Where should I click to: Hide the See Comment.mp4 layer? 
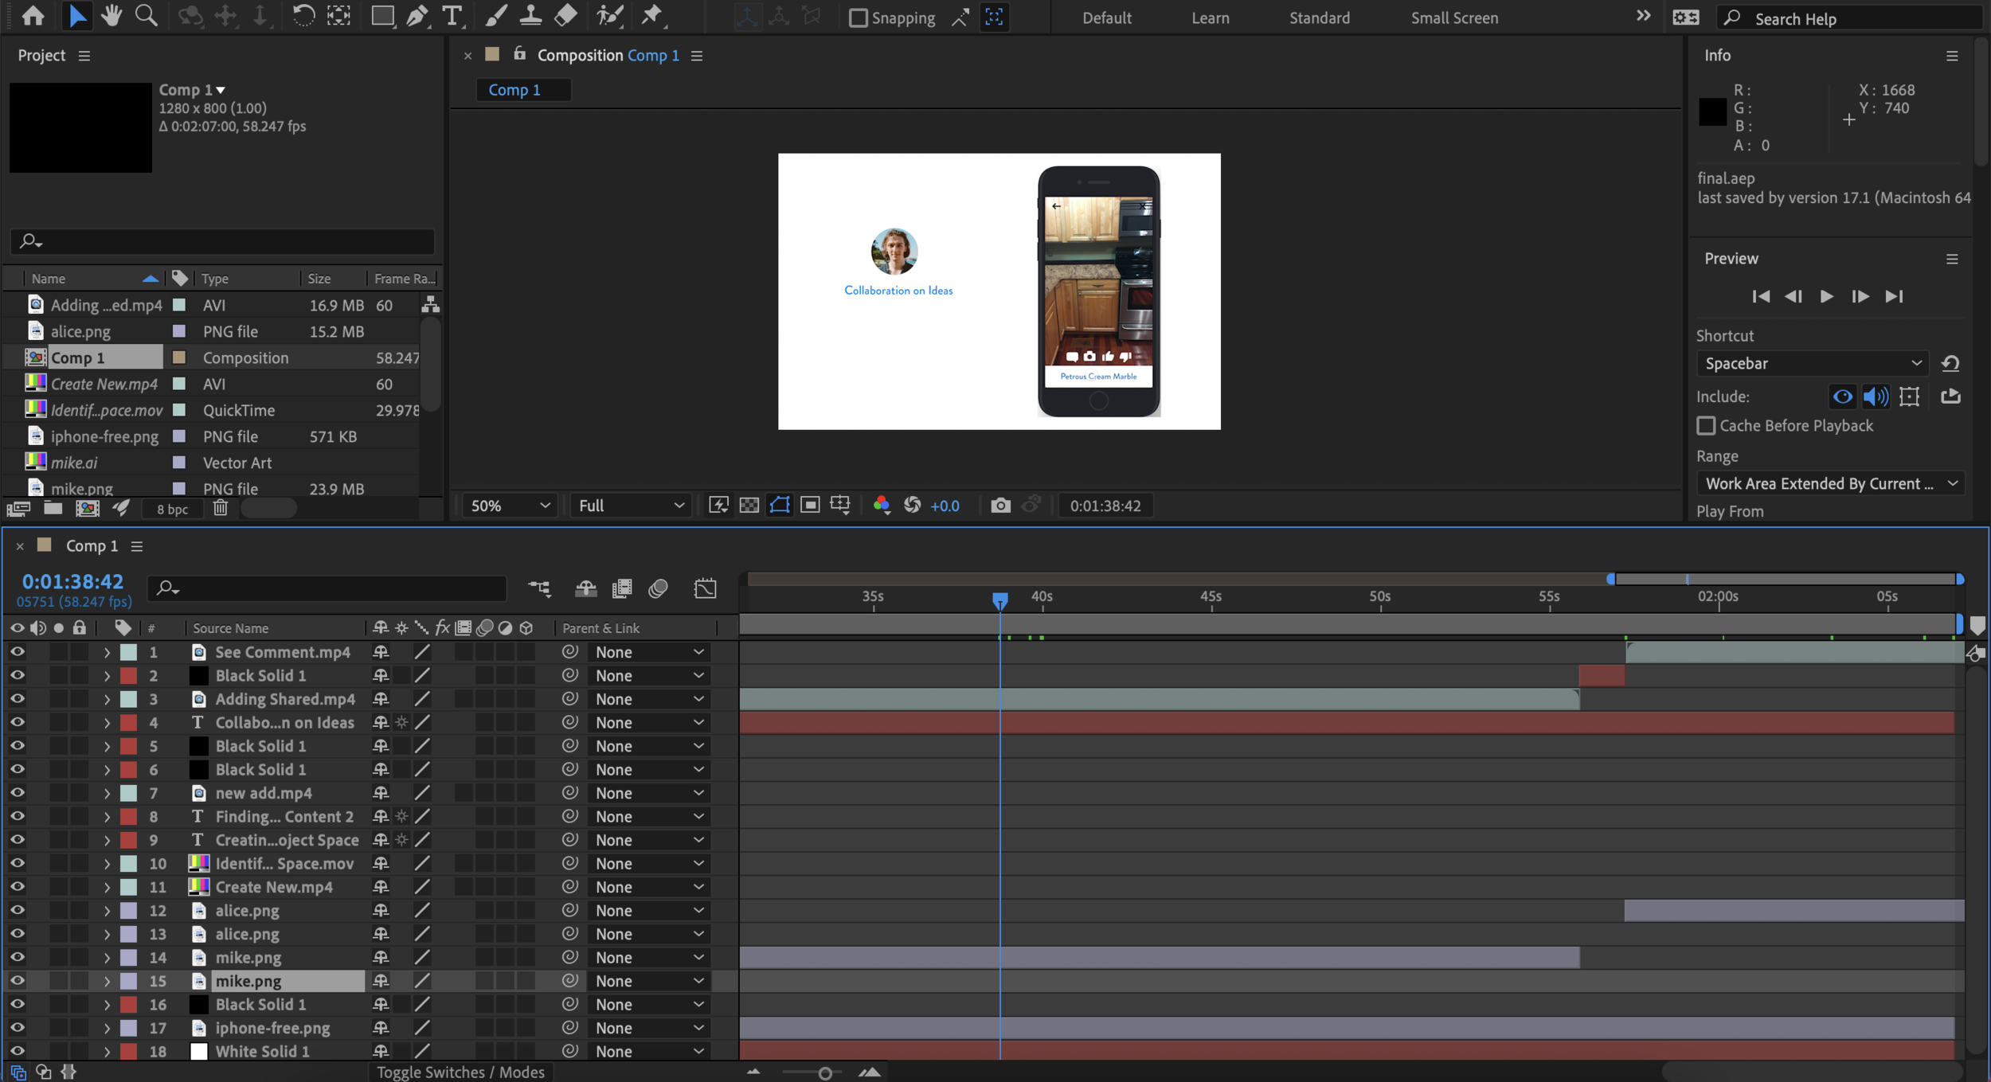(x=17, y=652)
